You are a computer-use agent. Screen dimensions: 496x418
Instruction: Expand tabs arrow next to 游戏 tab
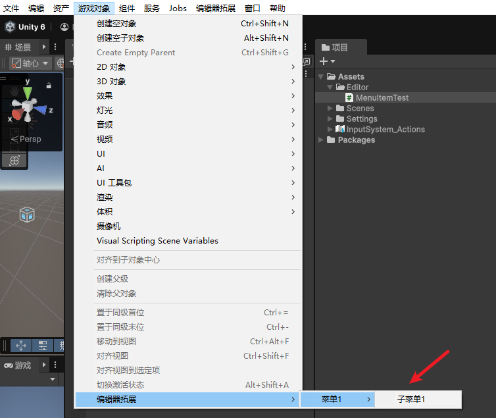click(44, 365)
